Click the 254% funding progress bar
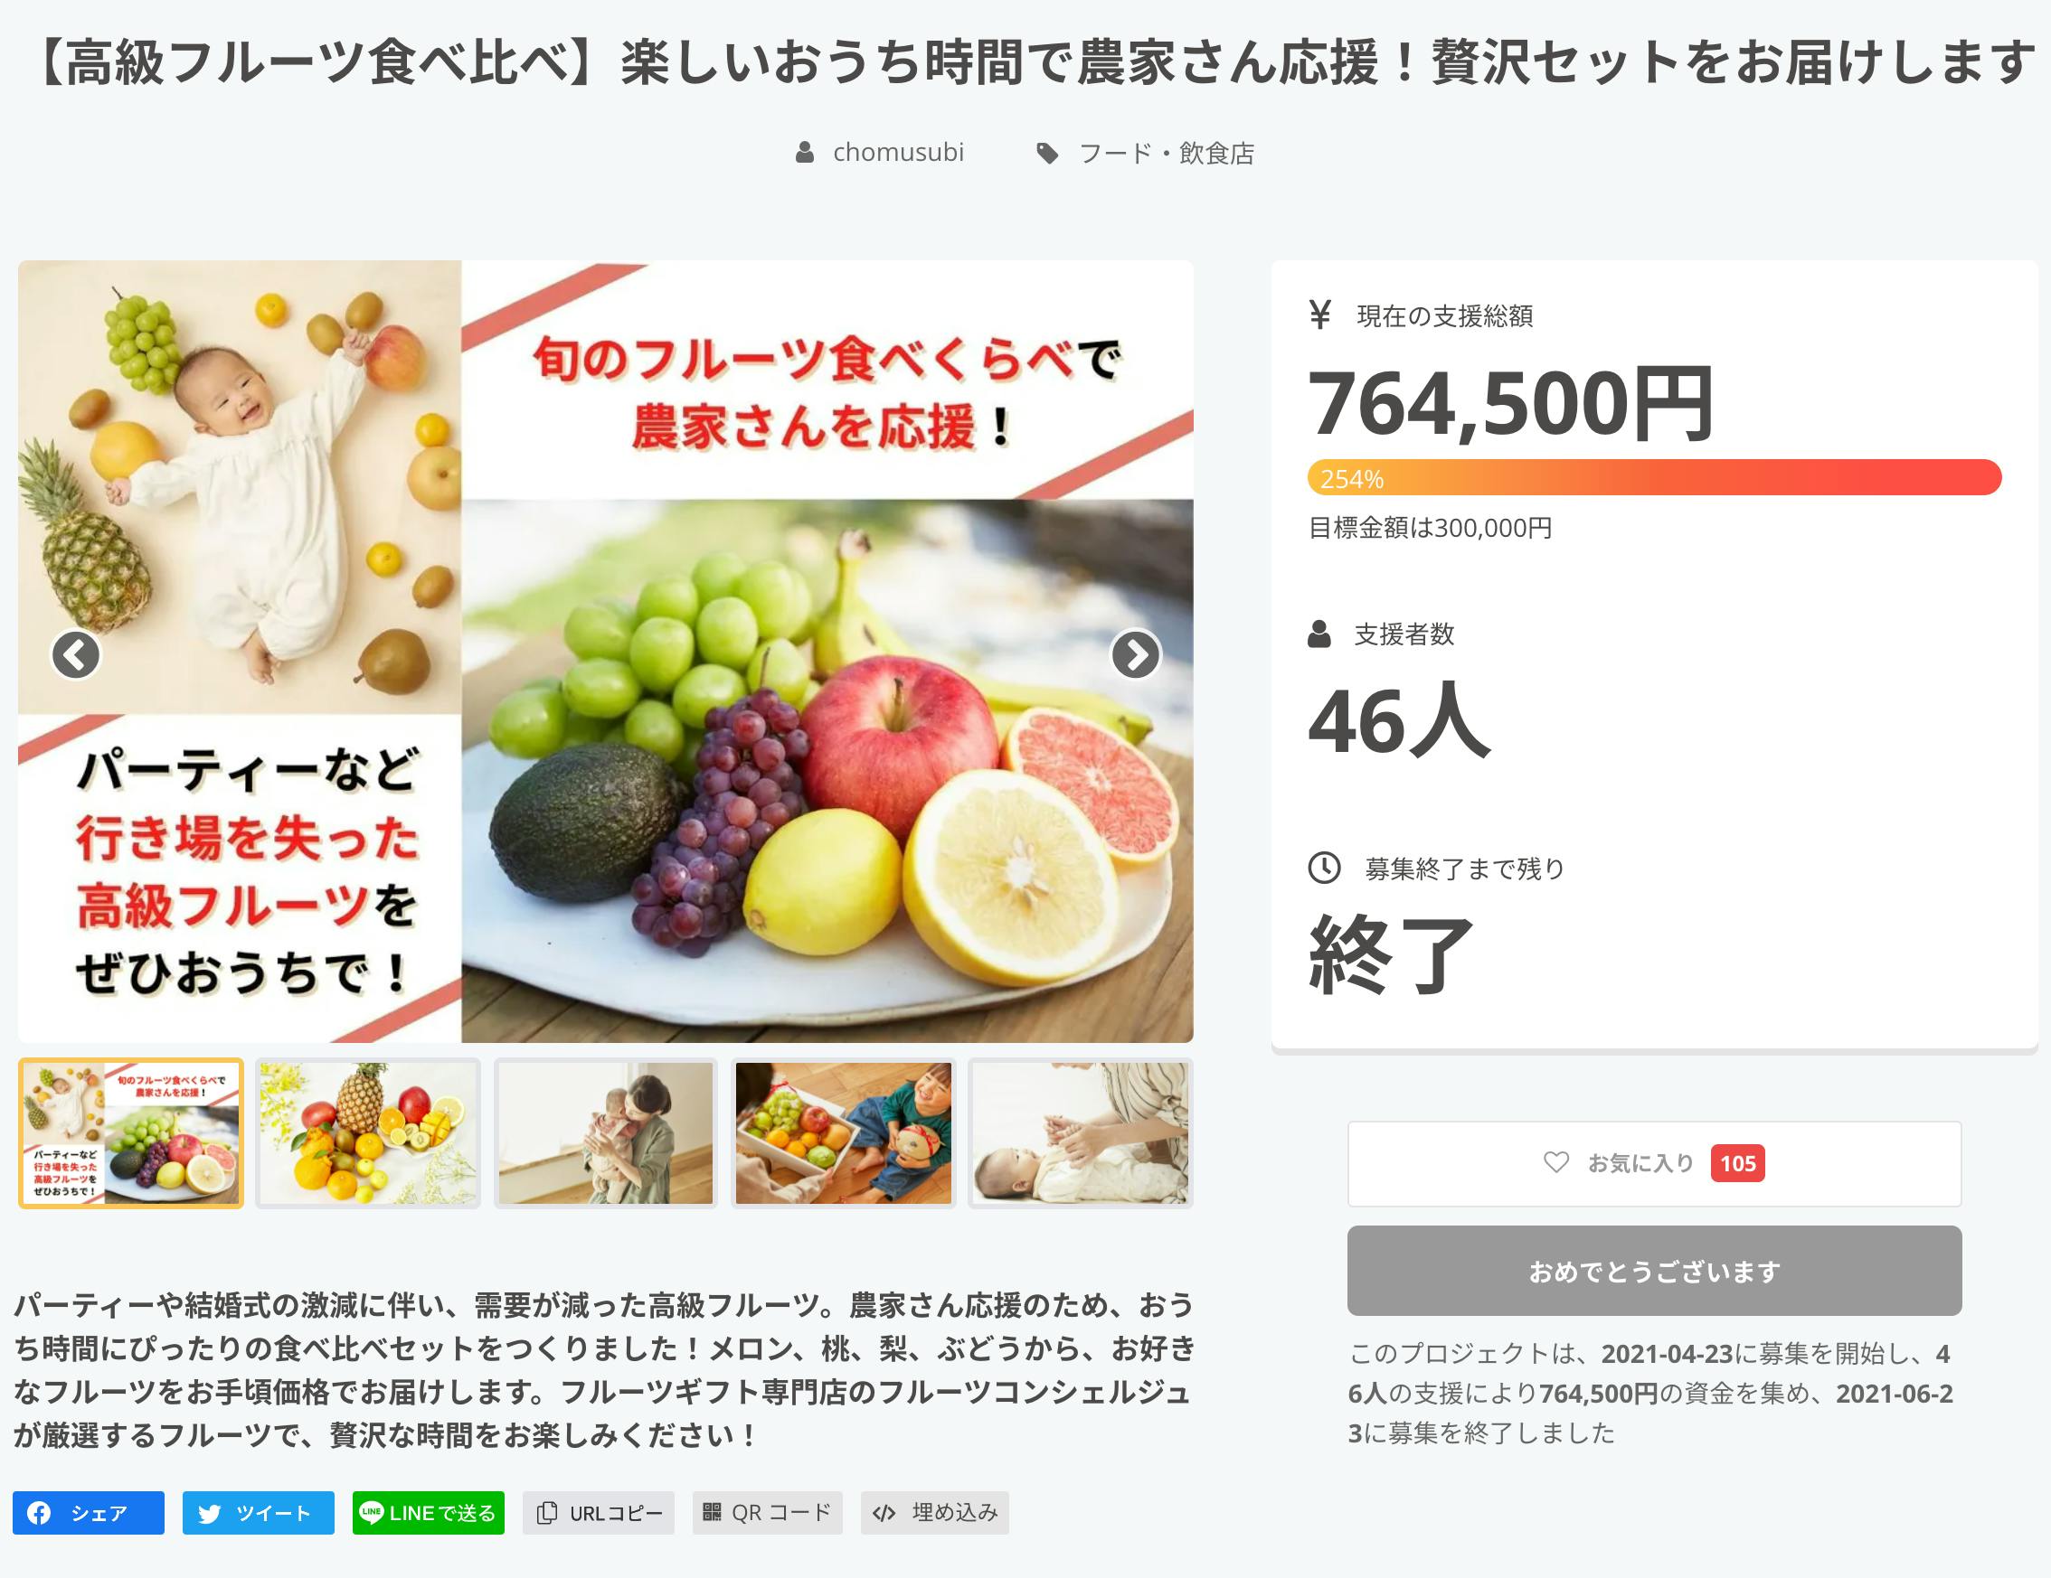Viewport: 2051px width, 1578px height. [x=1654, y=478]
